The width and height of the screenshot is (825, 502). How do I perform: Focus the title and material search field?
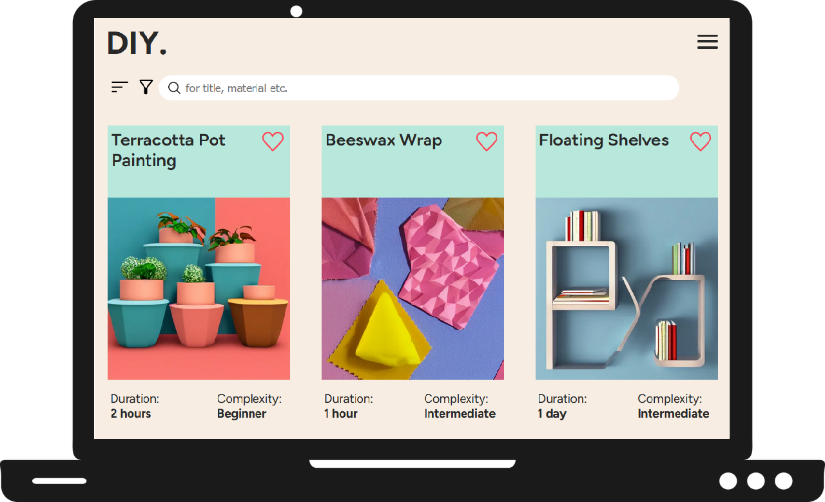coord(419,88)
